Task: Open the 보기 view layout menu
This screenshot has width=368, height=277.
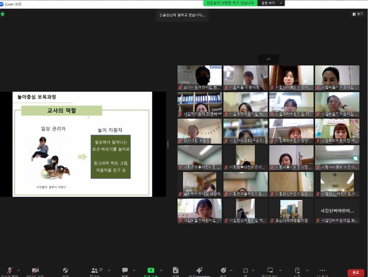Action: (x=357, y=14)
